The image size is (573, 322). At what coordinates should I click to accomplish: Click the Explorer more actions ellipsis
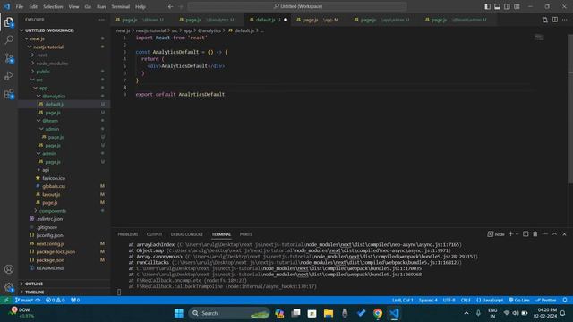pyautogui.click(x=101, y=20)
